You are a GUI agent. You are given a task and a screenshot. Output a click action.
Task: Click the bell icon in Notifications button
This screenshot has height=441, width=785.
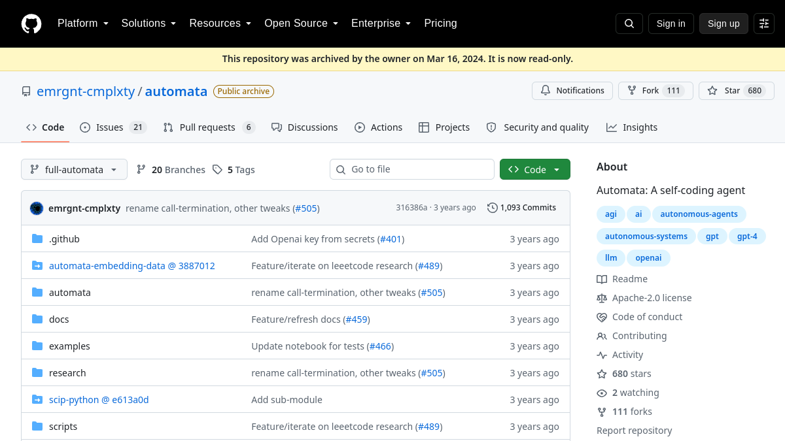546,91
